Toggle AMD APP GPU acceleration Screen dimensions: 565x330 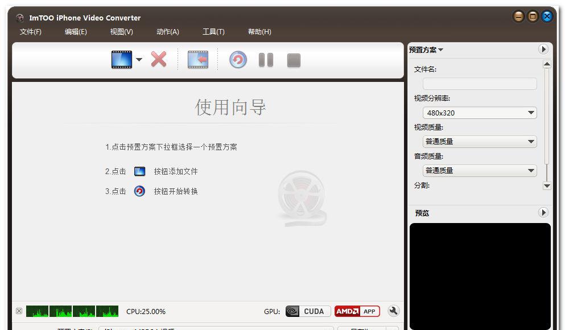coord(357,311)
